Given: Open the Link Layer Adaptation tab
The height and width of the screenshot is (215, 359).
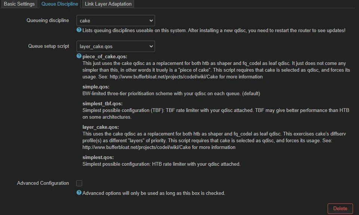Looking at the screenshot, I should tap(108, 4).
